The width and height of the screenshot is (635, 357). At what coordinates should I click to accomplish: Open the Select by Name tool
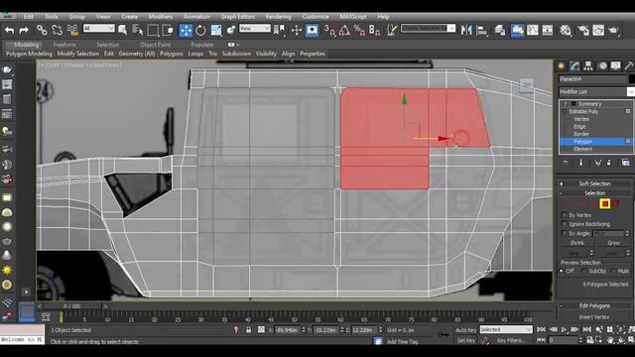138,30
